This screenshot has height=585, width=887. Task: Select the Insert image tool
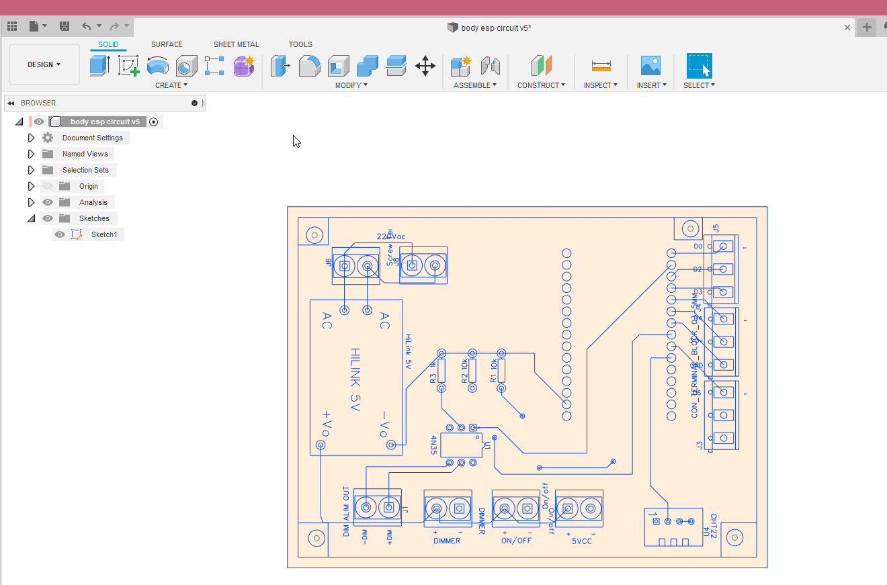(650, 66)
